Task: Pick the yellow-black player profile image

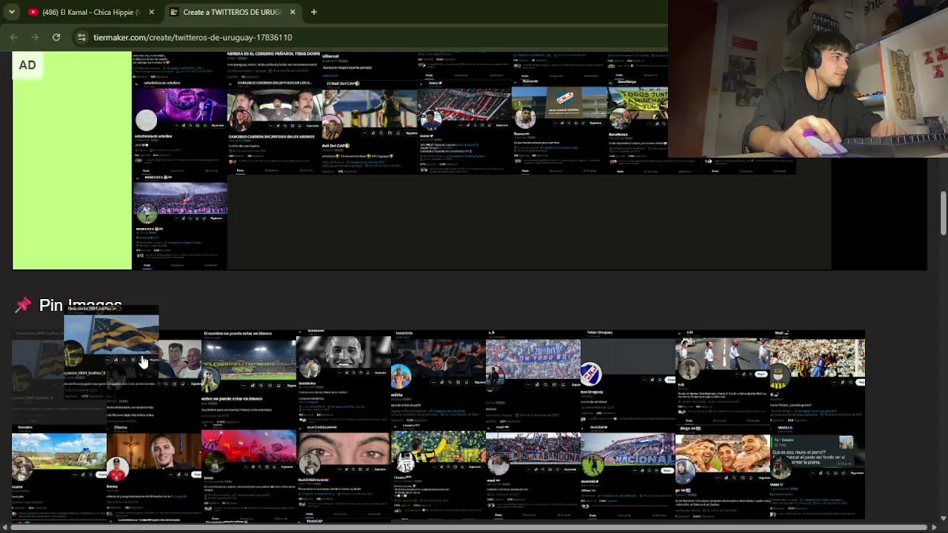Action: pyautogui.click(x=438, y=472)
